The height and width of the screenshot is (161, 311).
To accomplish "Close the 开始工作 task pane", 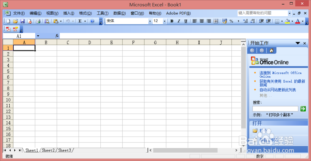I will (x=305, y=43).
